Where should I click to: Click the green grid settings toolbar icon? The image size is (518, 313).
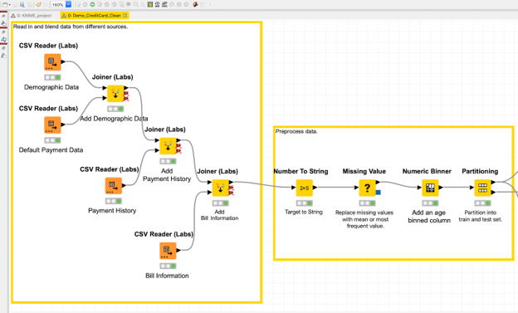pos(150,5)
